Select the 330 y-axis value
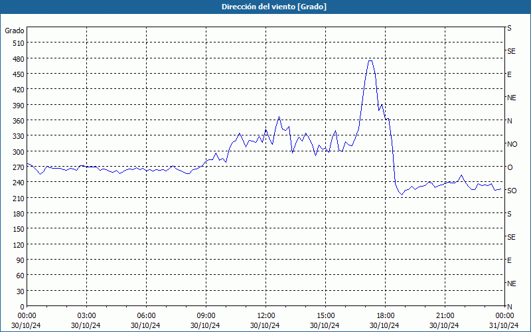Screen dimensions: 531x332 19,136
